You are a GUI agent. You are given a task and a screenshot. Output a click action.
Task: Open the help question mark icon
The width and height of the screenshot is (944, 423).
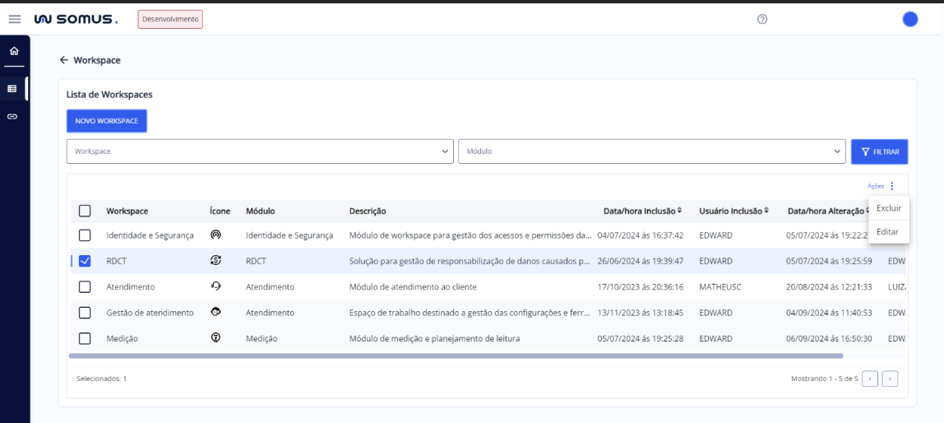pos(762,19)
